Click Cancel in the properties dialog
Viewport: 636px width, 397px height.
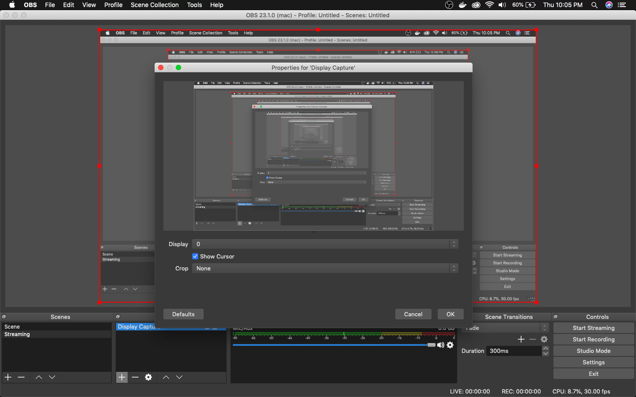tap(413, 314)
